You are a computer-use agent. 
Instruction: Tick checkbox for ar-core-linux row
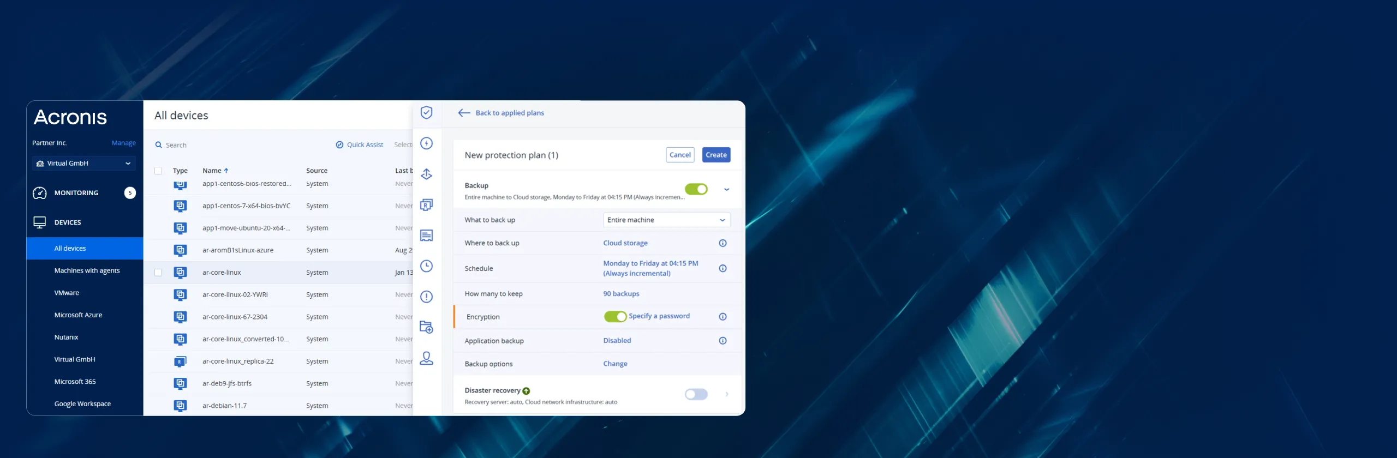[x=158, y=273]
